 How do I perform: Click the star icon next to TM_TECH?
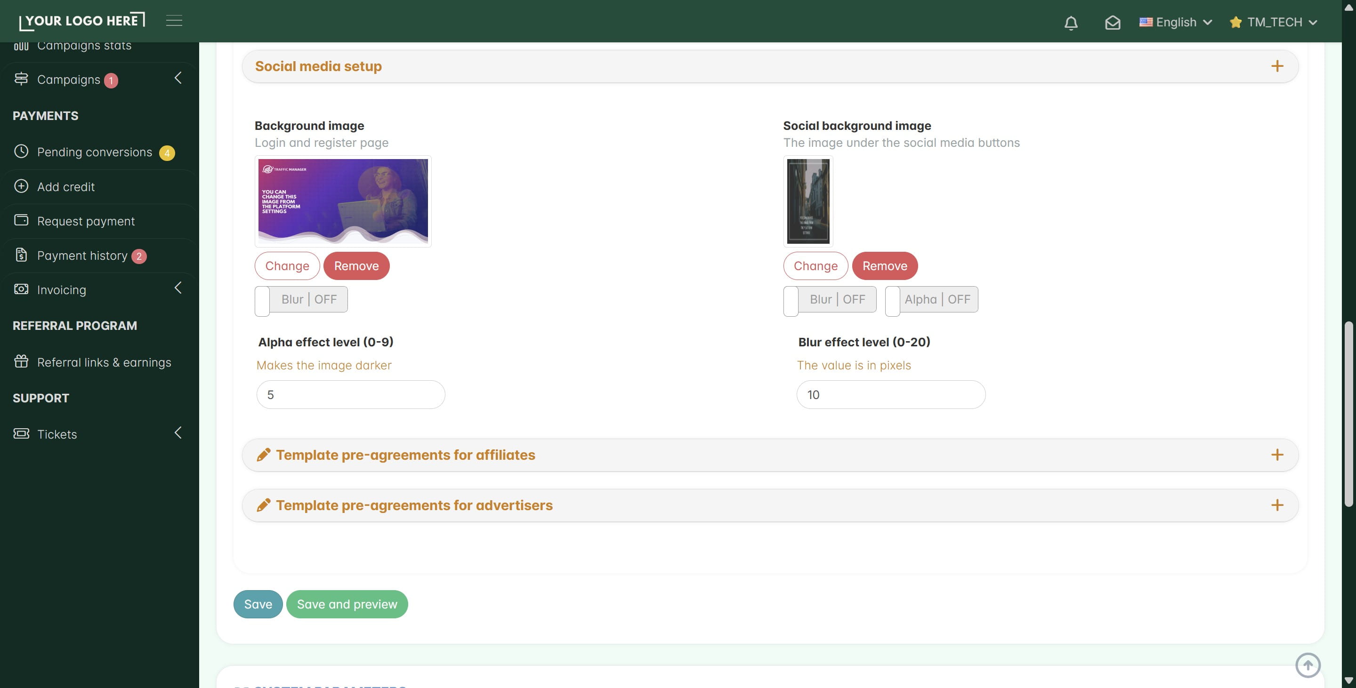pyautogui.click(x=1235, y=22)
